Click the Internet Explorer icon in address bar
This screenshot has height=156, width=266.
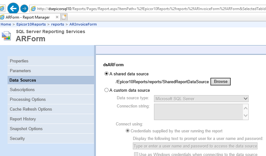pos(33,9)
